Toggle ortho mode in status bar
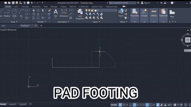 (x=131, y=105)
